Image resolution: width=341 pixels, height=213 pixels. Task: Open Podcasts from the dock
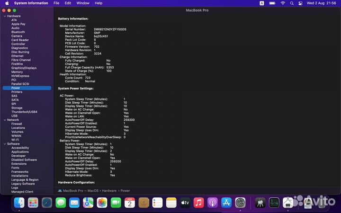point(213,203)
